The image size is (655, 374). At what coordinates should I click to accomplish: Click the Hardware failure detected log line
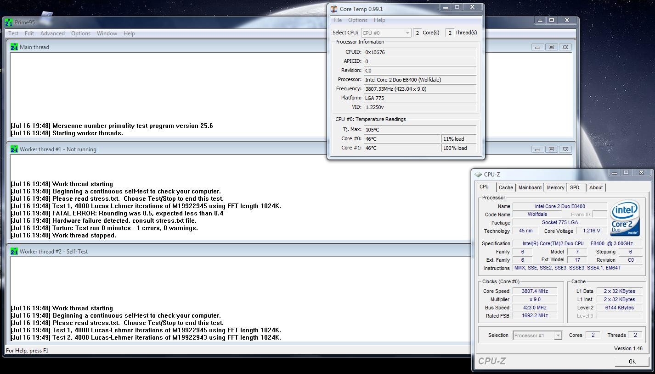104,220
